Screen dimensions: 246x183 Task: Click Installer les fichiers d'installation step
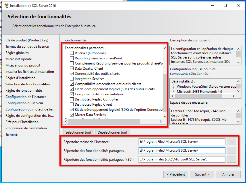pyautogui.click(x=30, y=71)
